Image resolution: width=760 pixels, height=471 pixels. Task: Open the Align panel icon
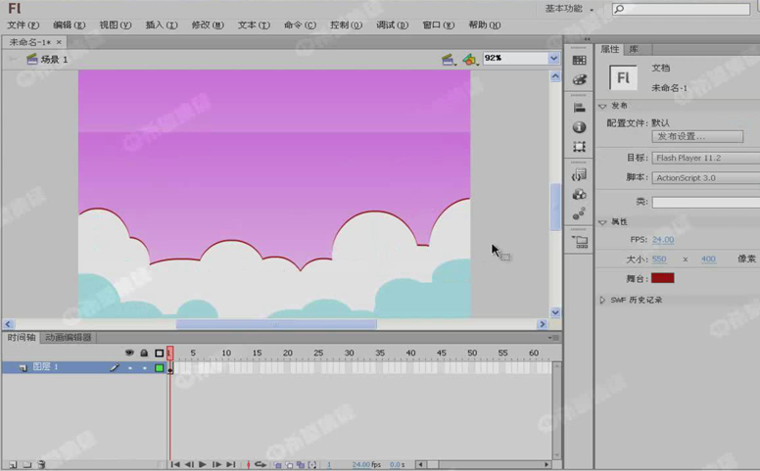tap(580, 108)
